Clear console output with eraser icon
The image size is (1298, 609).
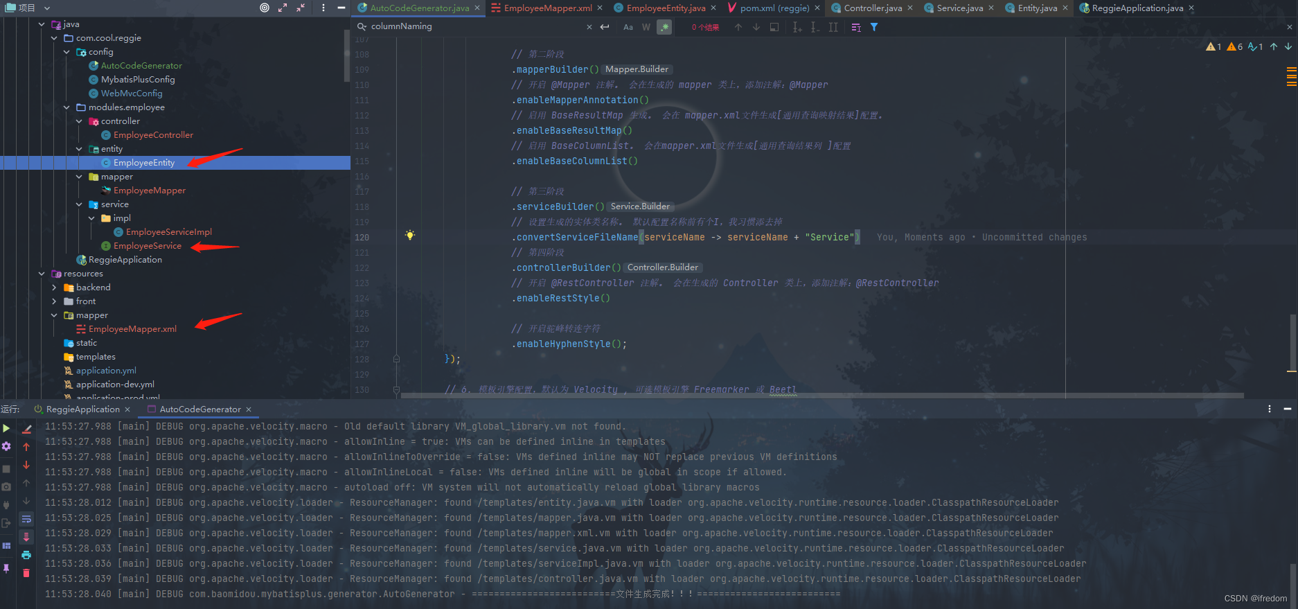click(26, 429)
